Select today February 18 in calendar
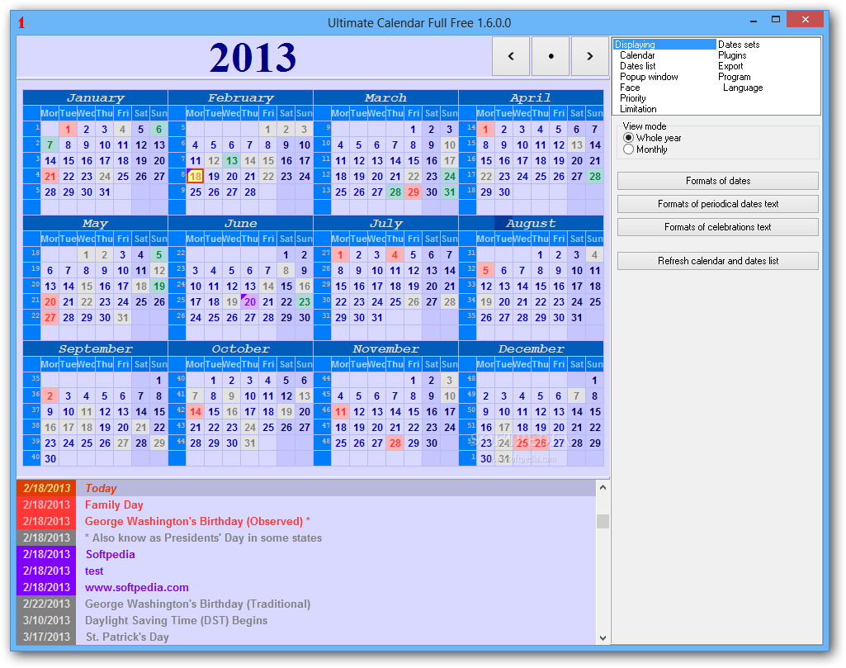The width and height of the screenshot is (846, 668). click(196, 177)
